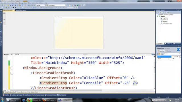
Task: Toggle alphabetical sort in Properties panel
Action: click(160, 54)
